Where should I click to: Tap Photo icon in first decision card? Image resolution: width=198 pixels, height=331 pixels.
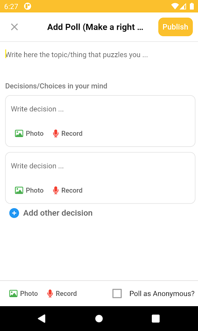tap(19, 133)
